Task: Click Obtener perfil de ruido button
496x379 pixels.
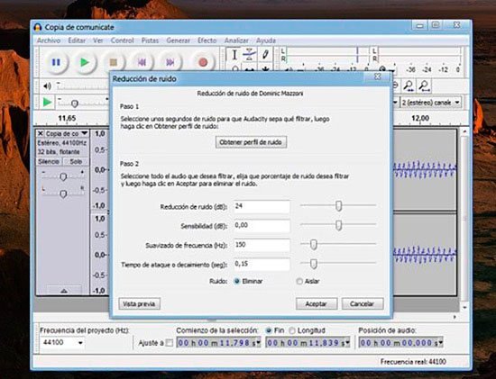Action: (252, 142)
